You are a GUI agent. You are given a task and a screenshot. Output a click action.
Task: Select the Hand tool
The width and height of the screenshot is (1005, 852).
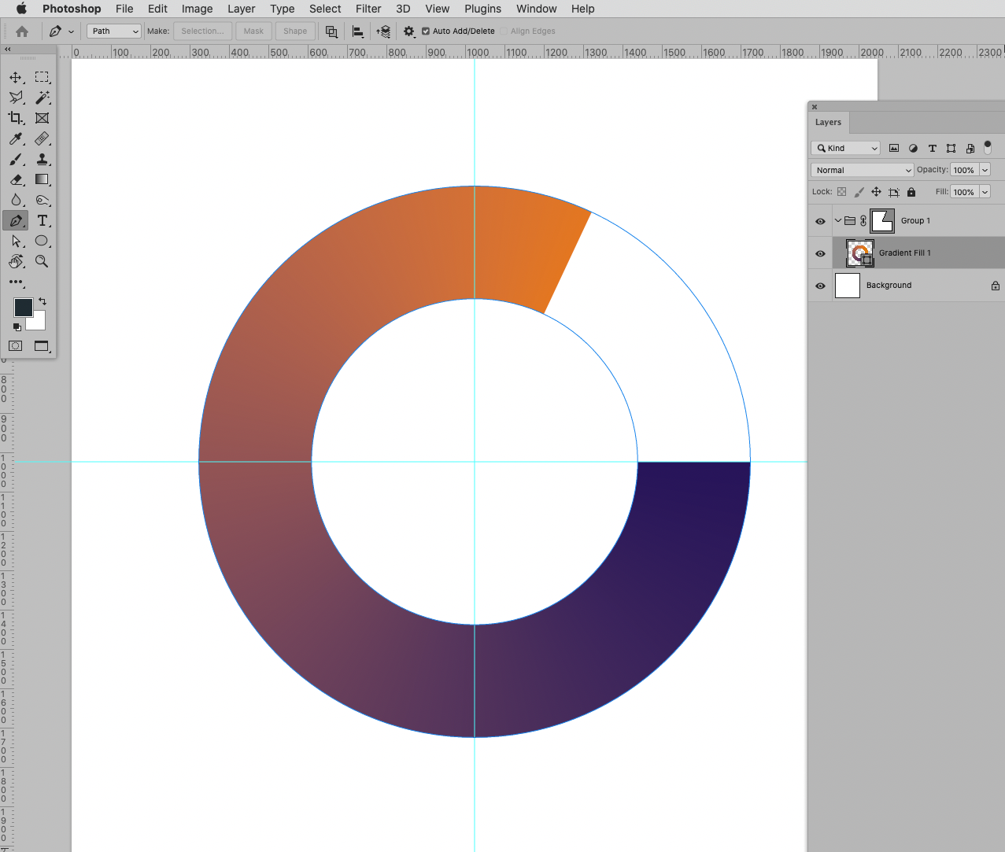tap(17, 261)
